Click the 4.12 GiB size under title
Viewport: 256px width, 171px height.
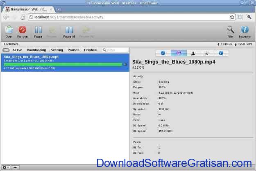(x=138, y=67)
